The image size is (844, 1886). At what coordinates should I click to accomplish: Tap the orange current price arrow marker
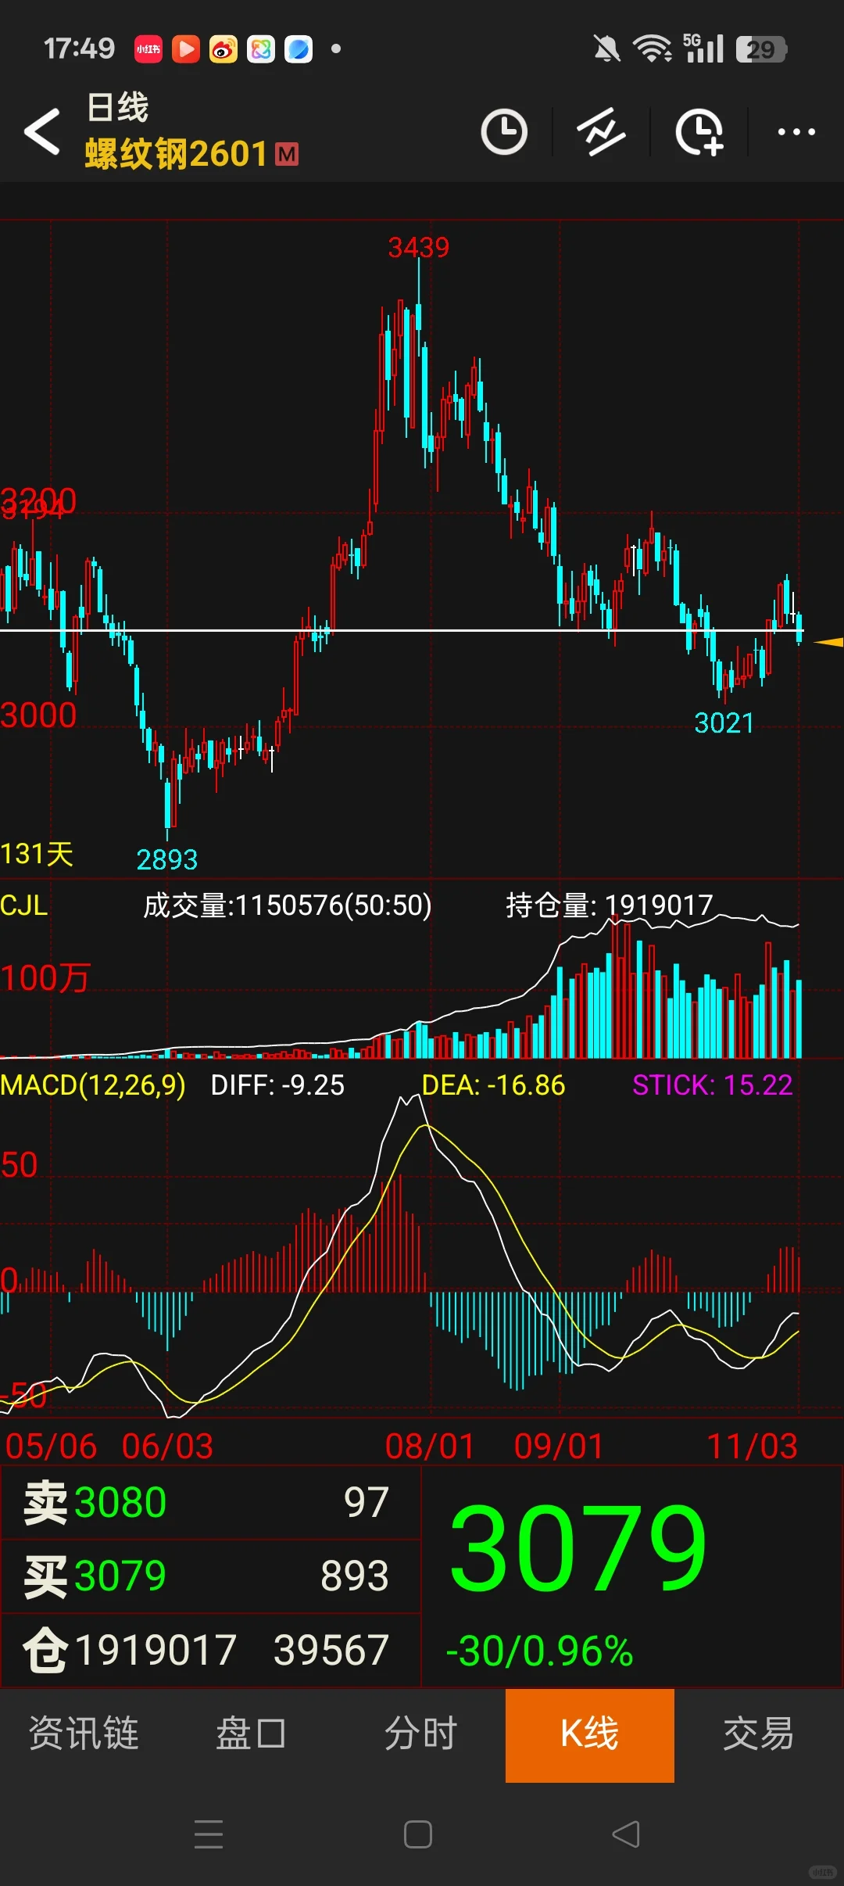828,642
